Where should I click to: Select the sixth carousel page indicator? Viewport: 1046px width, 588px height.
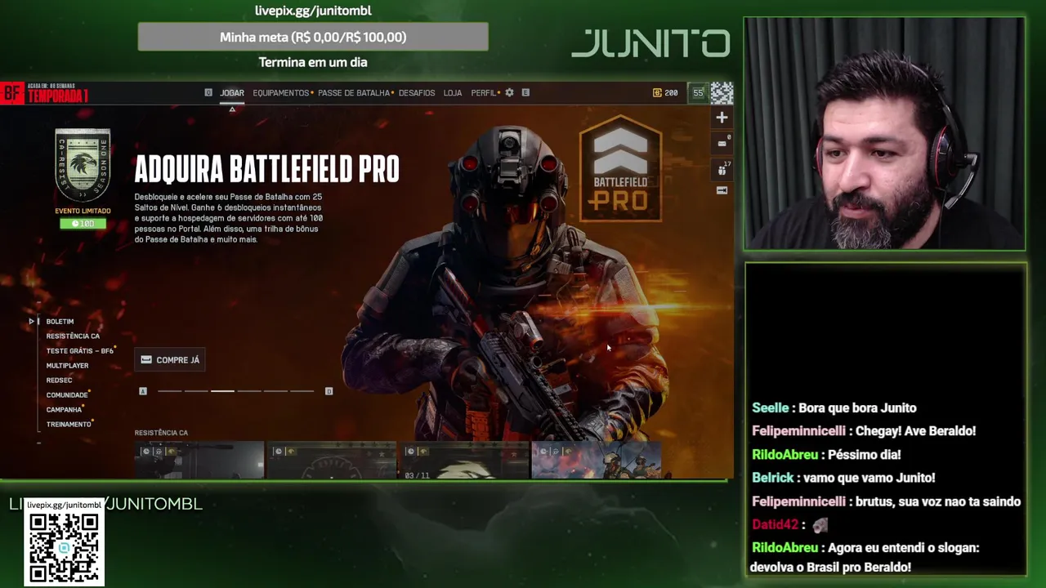[x=302, y=391]
